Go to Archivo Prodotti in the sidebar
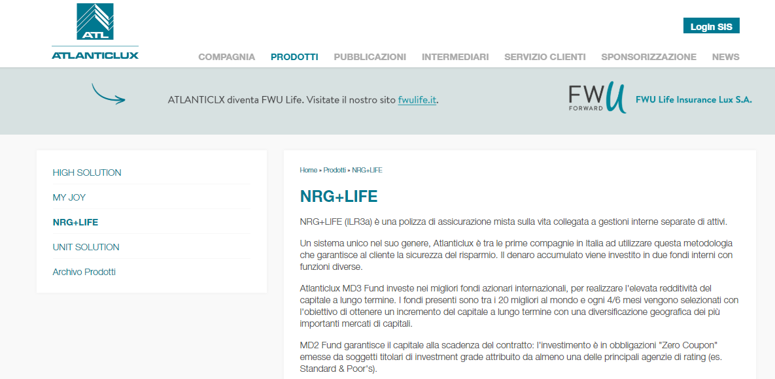Image resolution: width=775 pixels, height=379 pixels. (84, 272)
